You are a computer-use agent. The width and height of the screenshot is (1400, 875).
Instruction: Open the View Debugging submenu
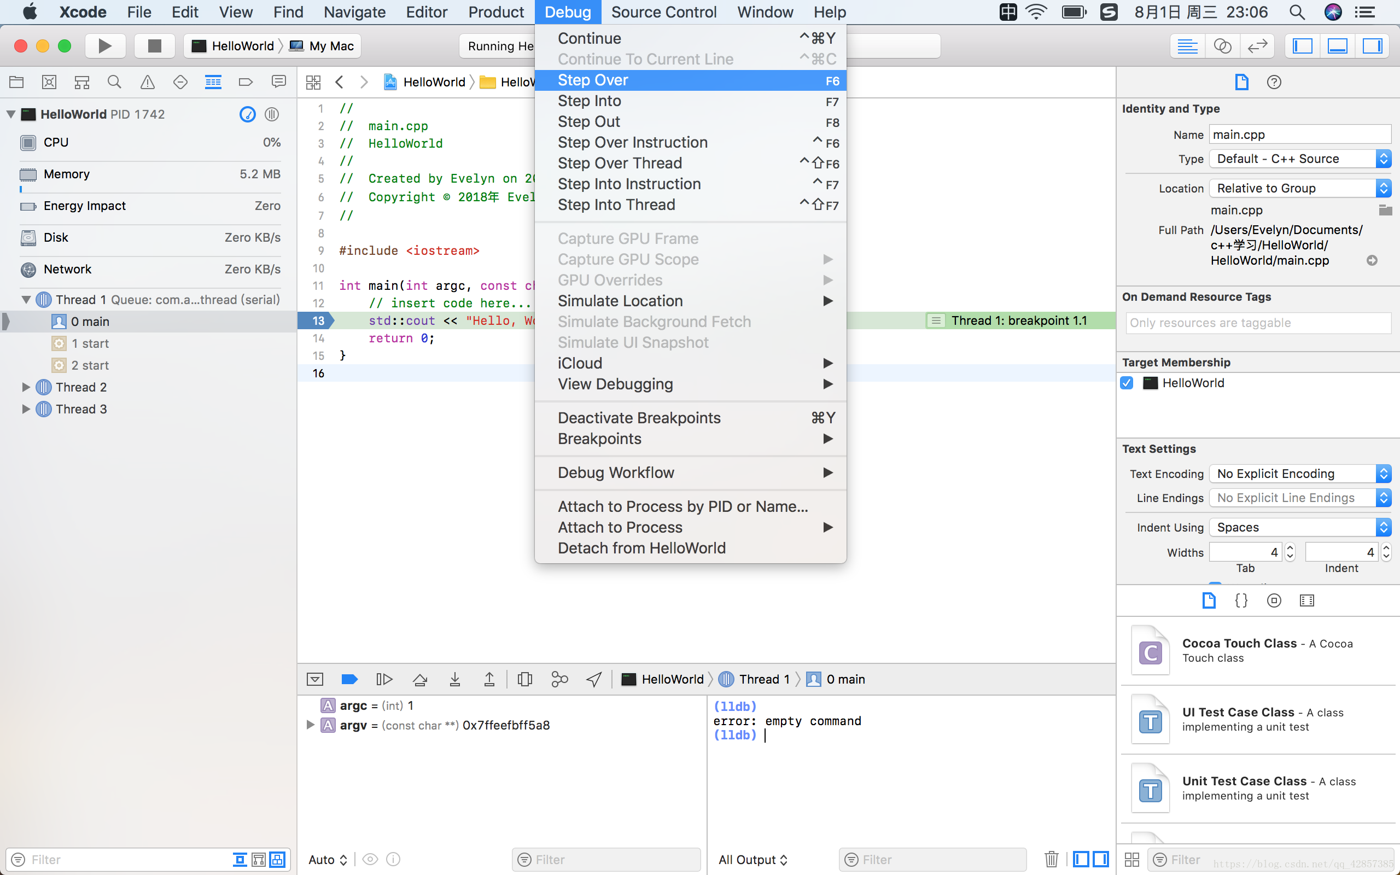(690, 384)
